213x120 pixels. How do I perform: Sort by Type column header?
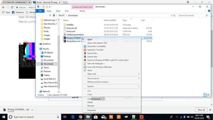tap(125, 20)
